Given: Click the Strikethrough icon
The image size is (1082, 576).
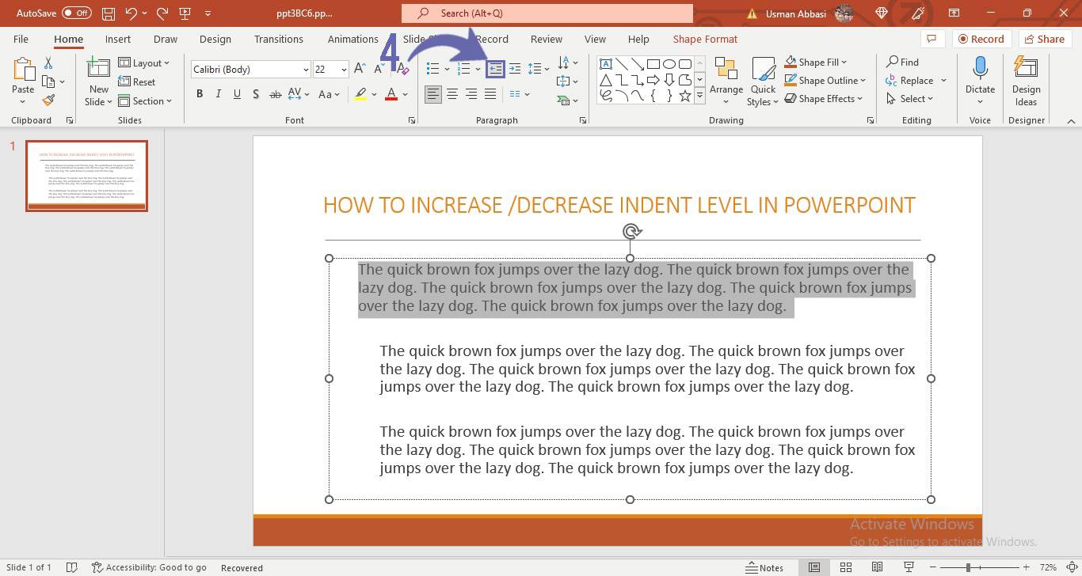Looking at the screenshot, I should tap(275, 94).
